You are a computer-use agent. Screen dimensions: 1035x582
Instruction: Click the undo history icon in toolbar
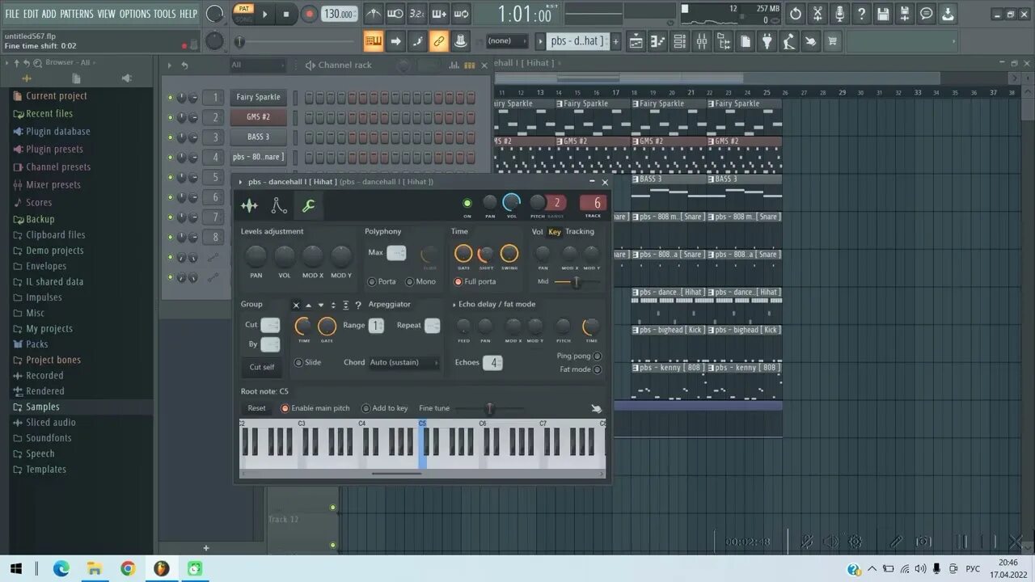click(x=796, y=14)
